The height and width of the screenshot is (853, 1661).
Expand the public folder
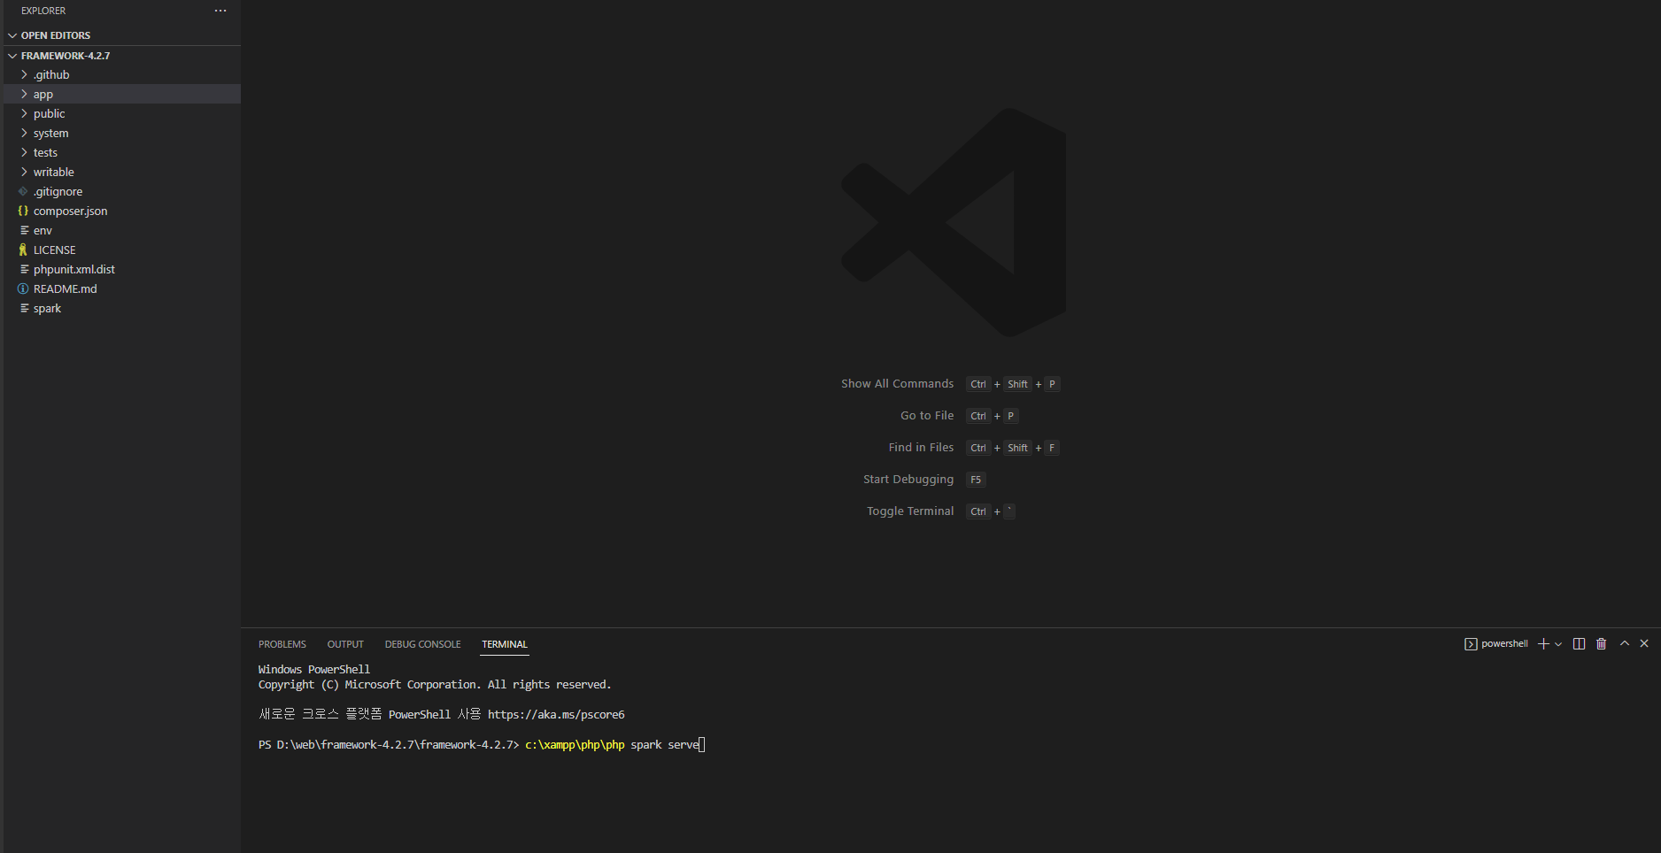[24, 113]
